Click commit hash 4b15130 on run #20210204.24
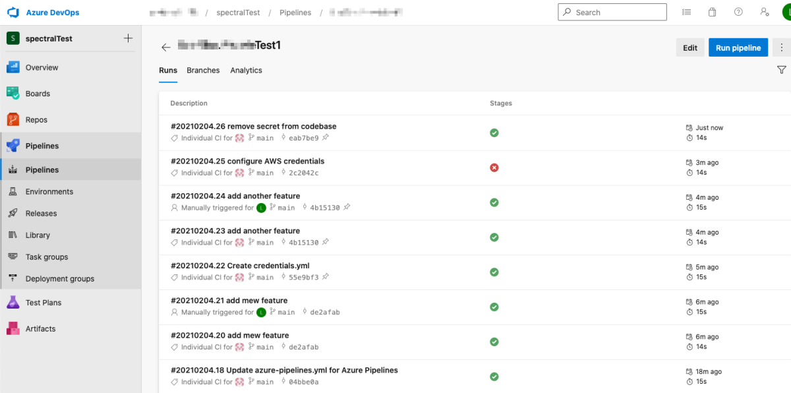791x393 pixels. 325,208
